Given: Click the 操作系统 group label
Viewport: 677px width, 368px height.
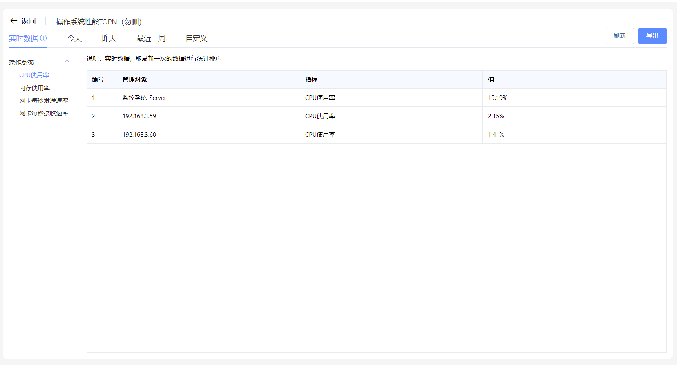Looking at the screenshot, I should 21,62.
